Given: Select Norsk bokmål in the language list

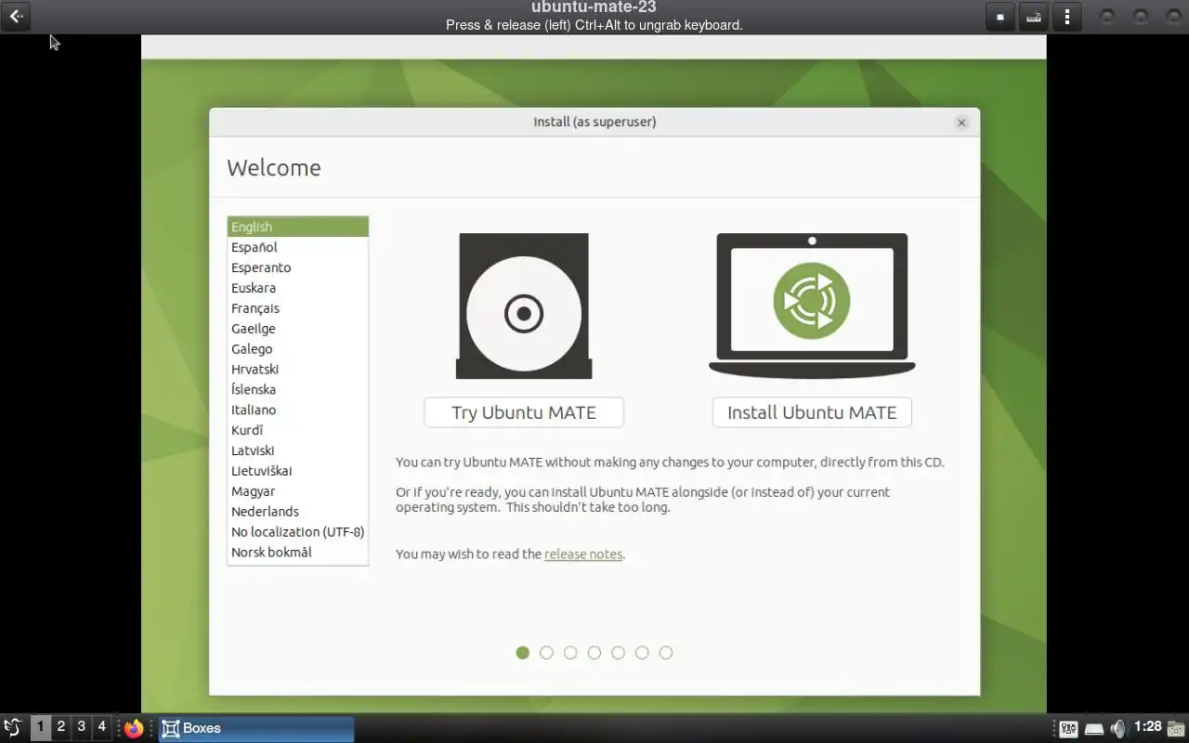Looking at the screenshot, I should coord(298,553).
